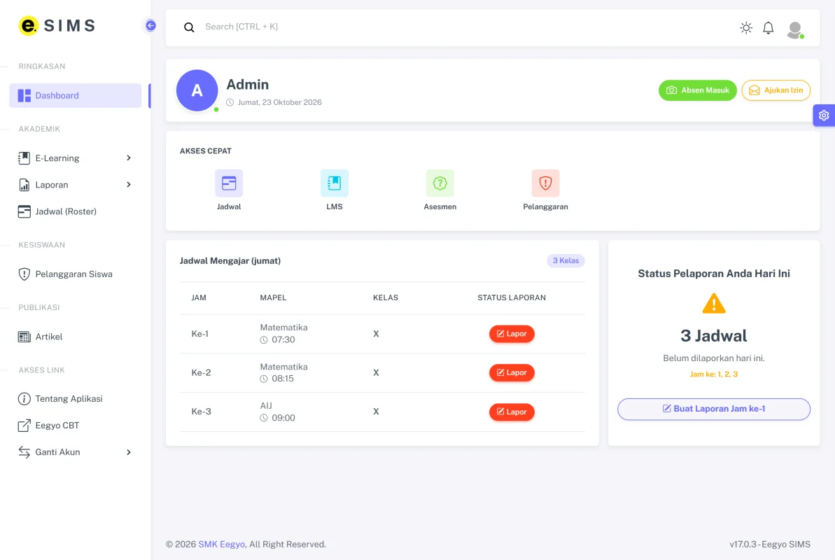835x560 pixels.
Task: Open Pelanggaran Siswa menu item
Action: click(75, 274)
